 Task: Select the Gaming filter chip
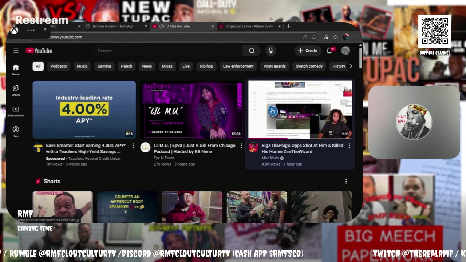[104, 66]
